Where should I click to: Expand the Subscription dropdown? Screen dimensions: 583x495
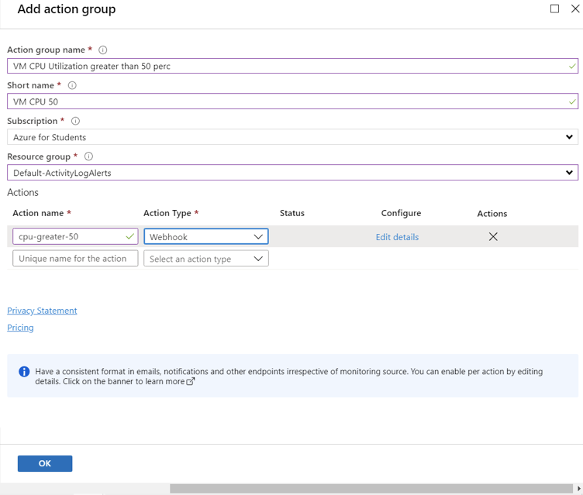tap(292, 137)
